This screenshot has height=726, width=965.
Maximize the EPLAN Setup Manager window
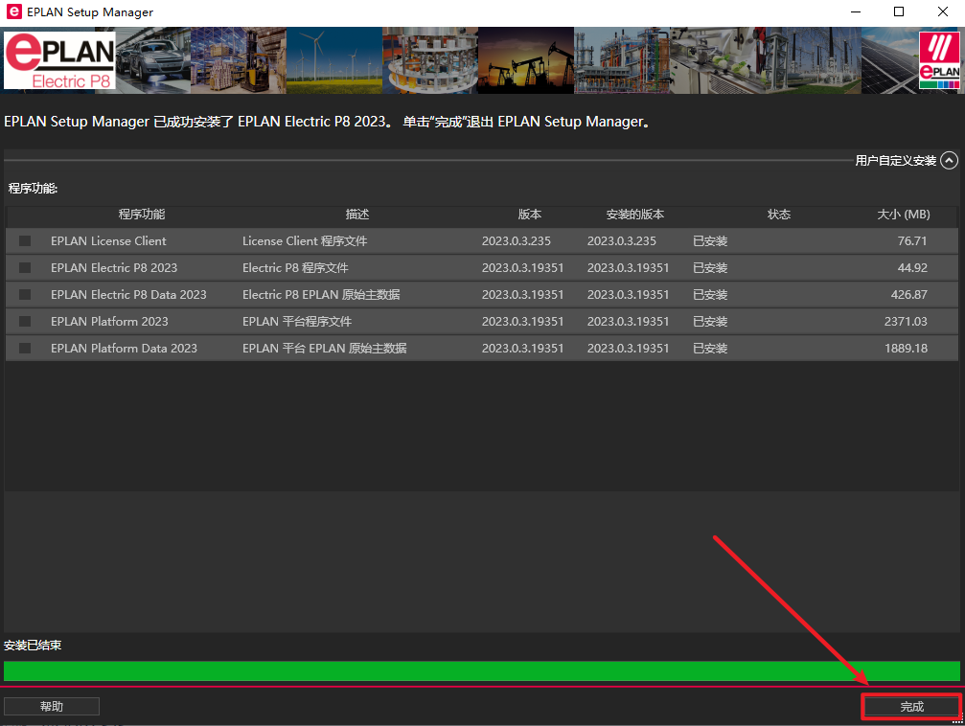click(899, 12)
